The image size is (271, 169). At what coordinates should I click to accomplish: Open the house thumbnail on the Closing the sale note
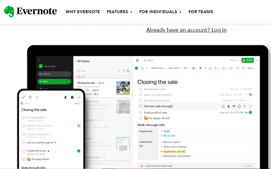tap(123, 88)
